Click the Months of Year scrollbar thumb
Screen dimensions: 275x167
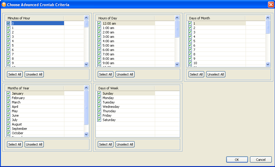pos(86,108)
